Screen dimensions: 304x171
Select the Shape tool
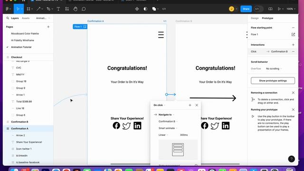point(38,9)
